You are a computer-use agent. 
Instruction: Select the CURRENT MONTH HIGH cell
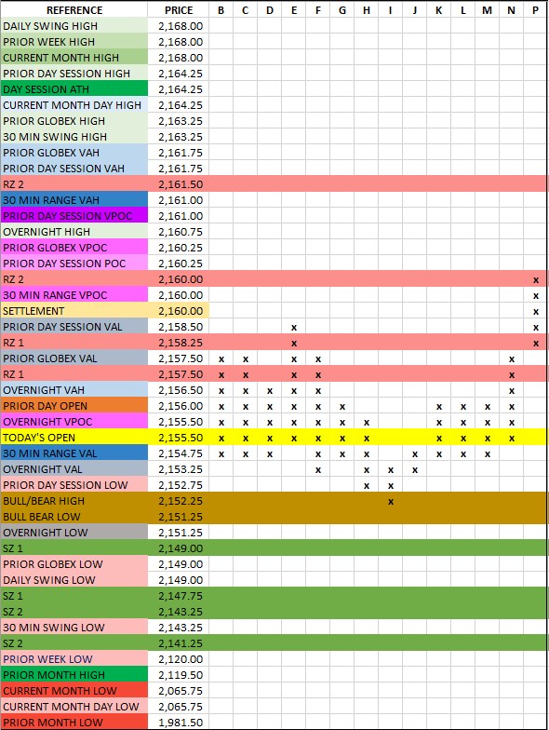tap(74, 58)
